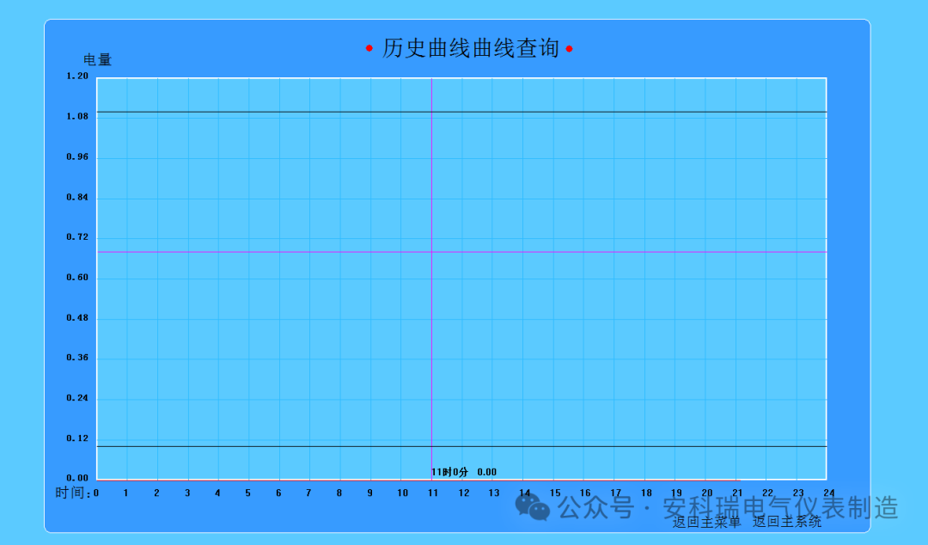Click hour 12 on the time axis
928x545 pixels.
(x=464, y=493)
